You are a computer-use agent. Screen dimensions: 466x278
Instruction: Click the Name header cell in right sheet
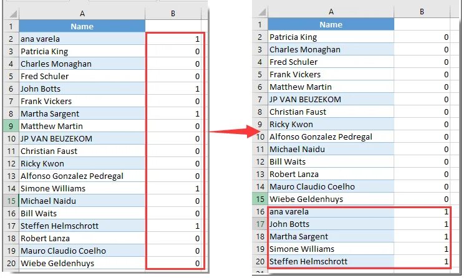(x=331, y=24)
